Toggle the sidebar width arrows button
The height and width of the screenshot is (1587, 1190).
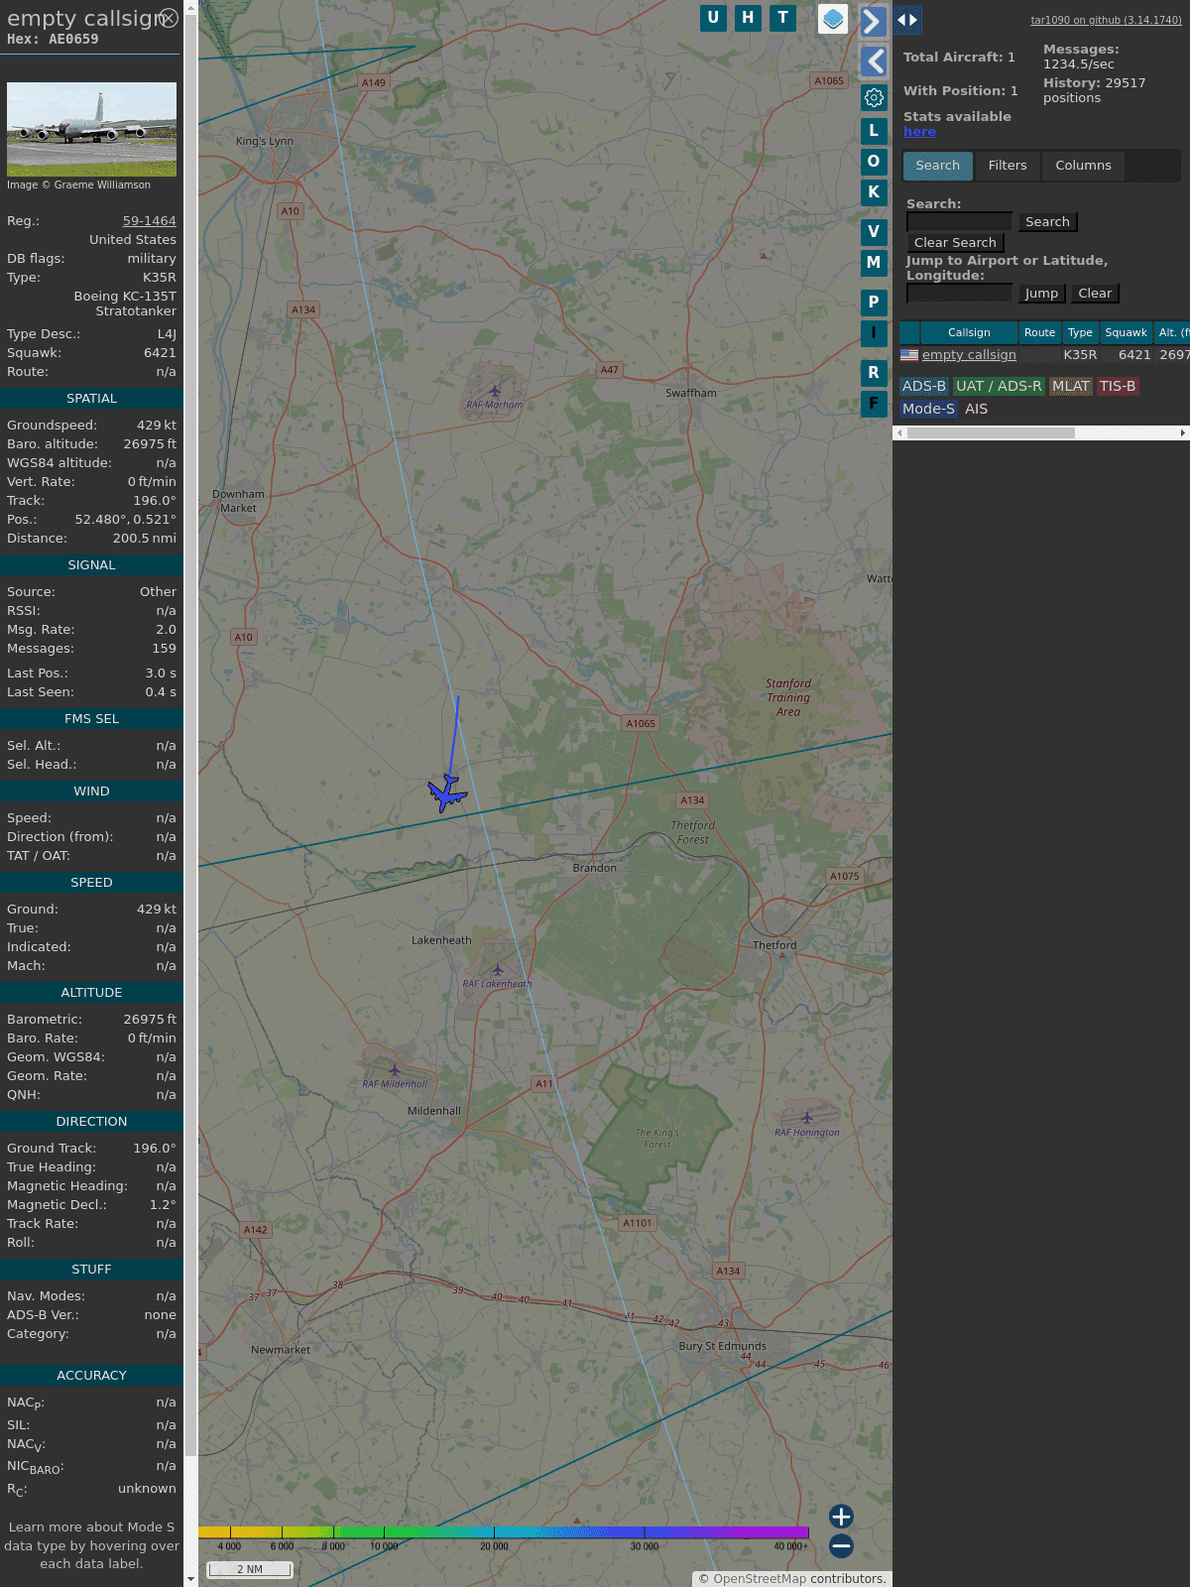[906, 20]
